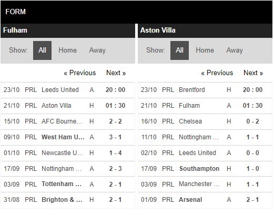Go to Previous Fulham fixtures
This screenshot has height=215, width=274.
(80, 73)
